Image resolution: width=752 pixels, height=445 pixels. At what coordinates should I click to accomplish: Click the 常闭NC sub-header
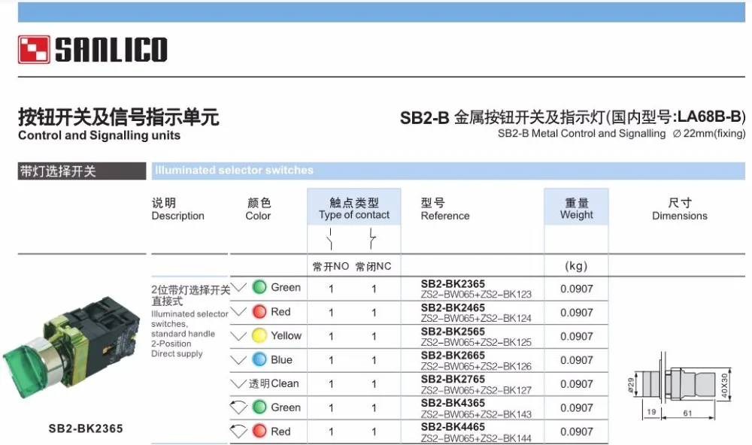[x=374, y=267]
